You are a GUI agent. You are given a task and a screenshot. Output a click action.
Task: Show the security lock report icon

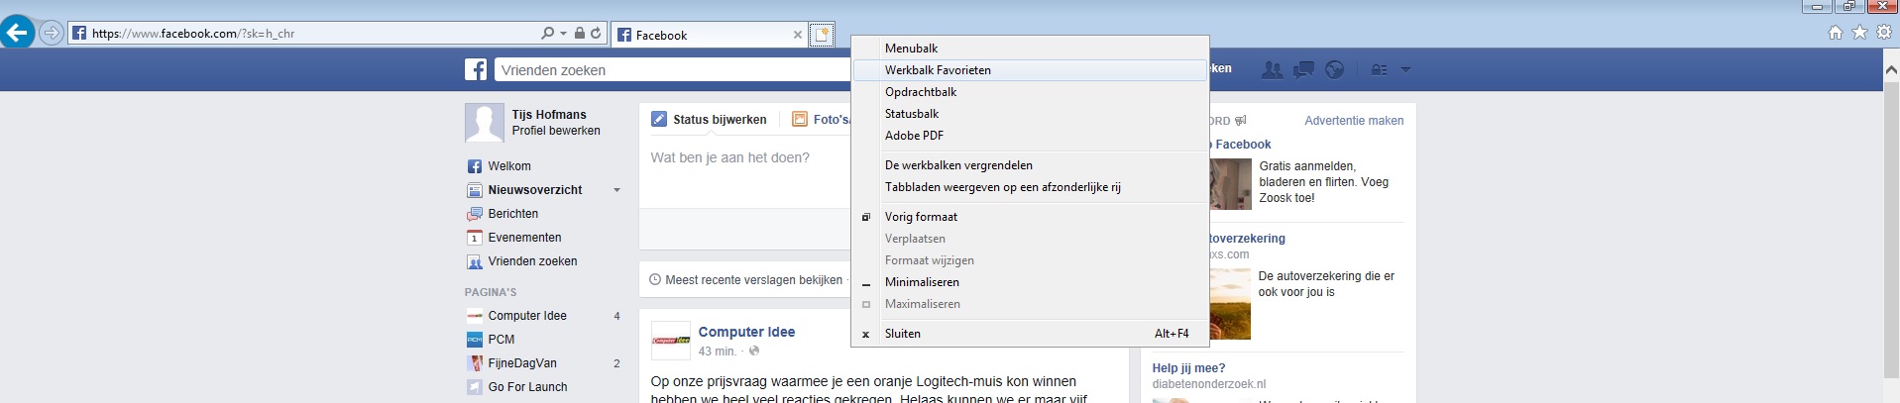[x=579, y=33]
